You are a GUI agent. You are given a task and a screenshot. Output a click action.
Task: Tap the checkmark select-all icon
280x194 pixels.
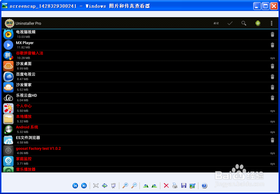(x=230, y=23)
